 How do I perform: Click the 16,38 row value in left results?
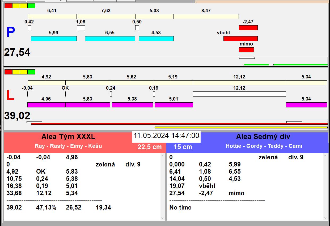(x=14, y=186)
